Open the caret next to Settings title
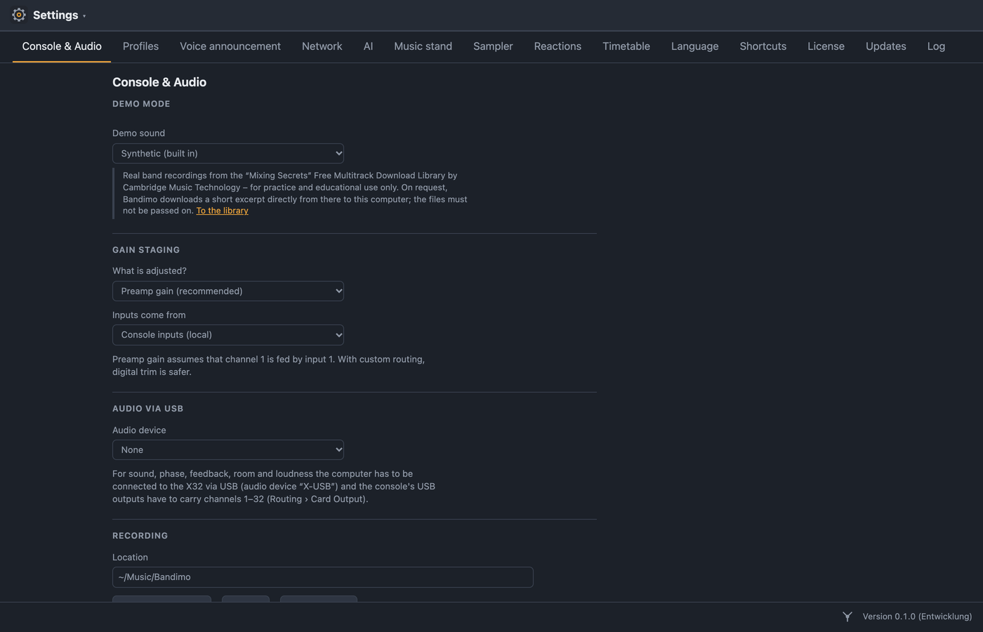 tap(84, 16)
